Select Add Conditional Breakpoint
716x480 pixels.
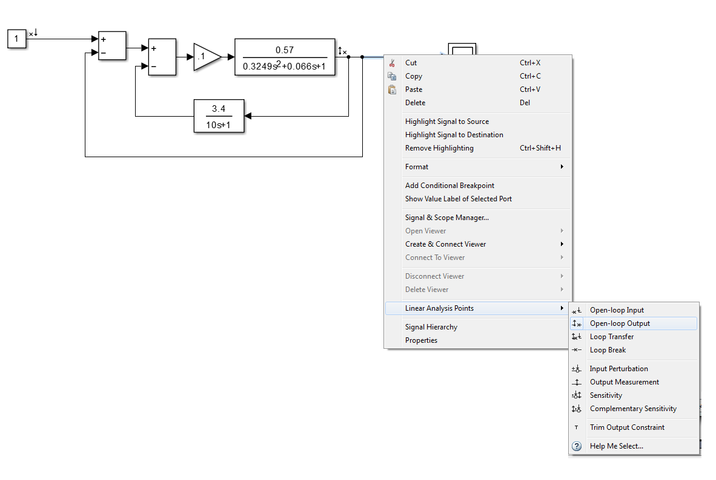click(x=478, y=186)
